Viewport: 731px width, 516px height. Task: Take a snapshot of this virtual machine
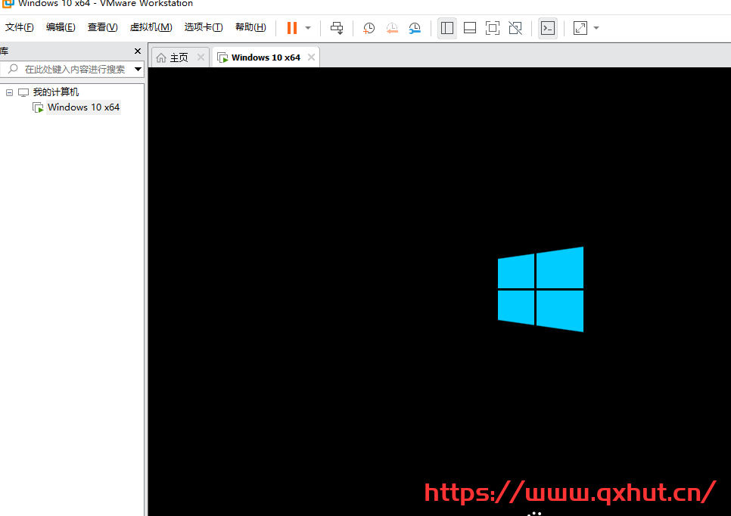(x=369, y=28)
